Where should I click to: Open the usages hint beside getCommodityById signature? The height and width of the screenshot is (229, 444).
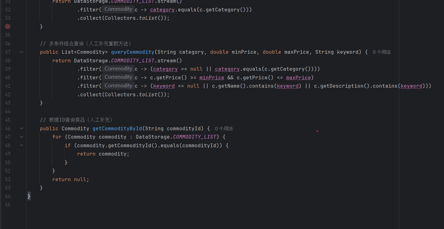point(224,128)
